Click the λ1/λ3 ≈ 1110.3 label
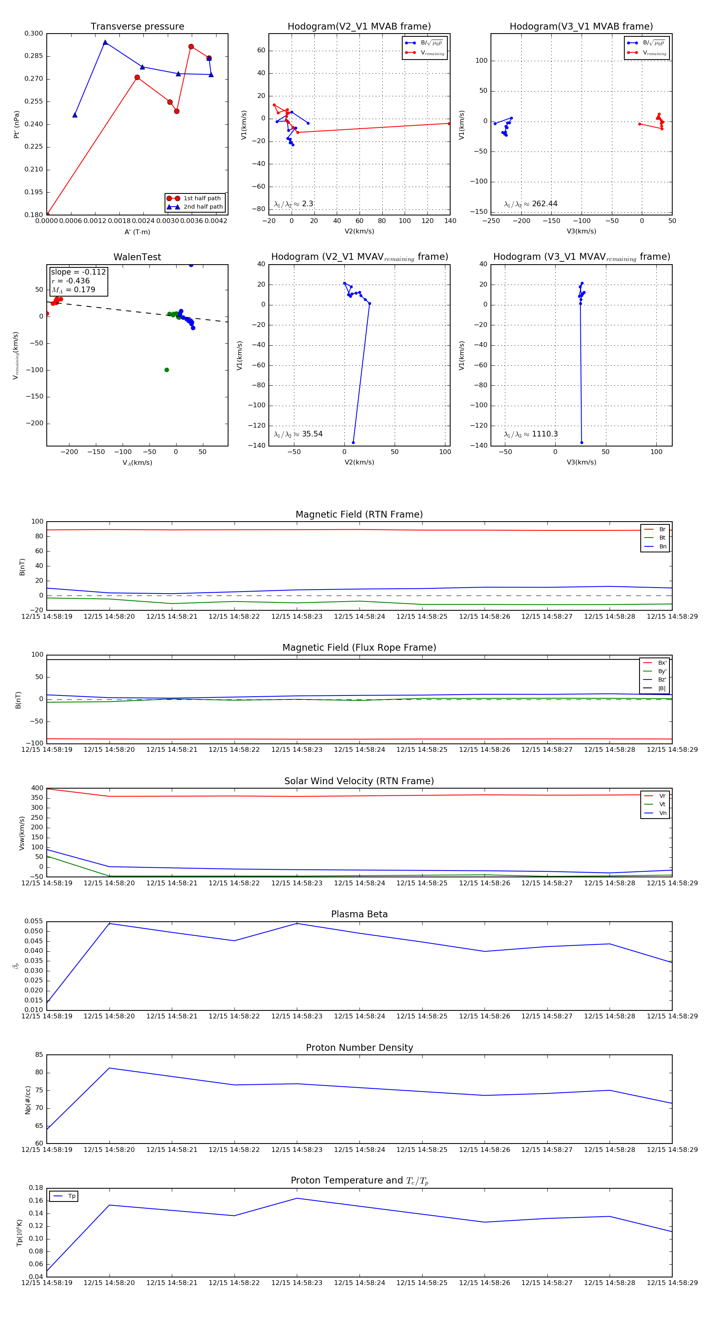 (x=531, y=434)
